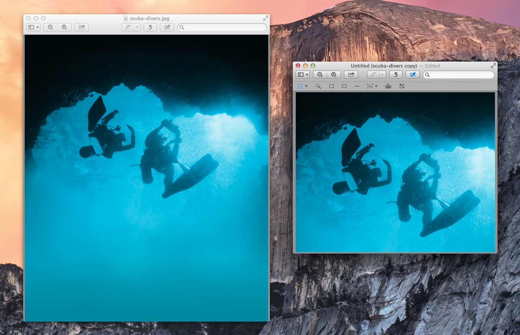Zoom out in the scuba-divers.jpg window
The height and width of the screenshot is (335, 520).
pyautogui.click(x=50, y=27)
